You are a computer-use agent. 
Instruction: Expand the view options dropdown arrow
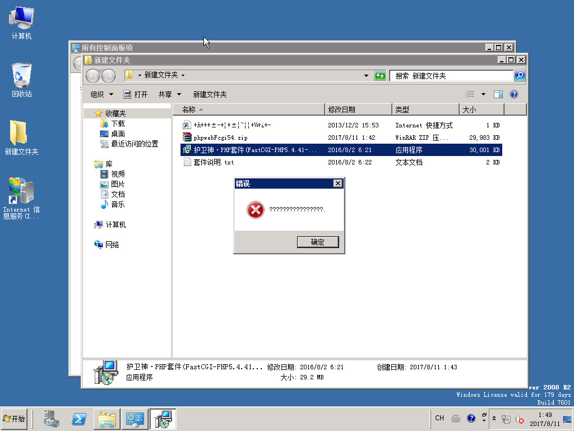click(x=483, y=94)
